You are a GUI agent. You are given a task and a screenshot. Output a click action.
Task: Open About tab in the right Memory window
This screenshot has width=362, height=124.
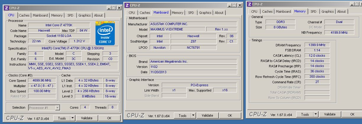point(342,12)
